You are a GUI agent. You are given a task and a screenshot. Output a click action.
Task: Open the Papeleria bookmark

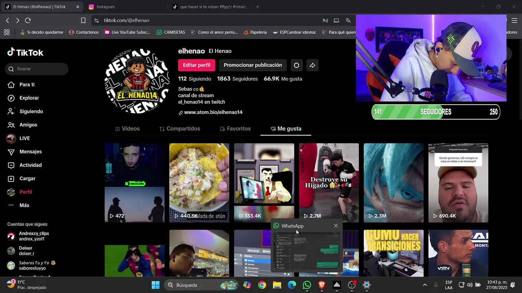(x=255, y=32)
